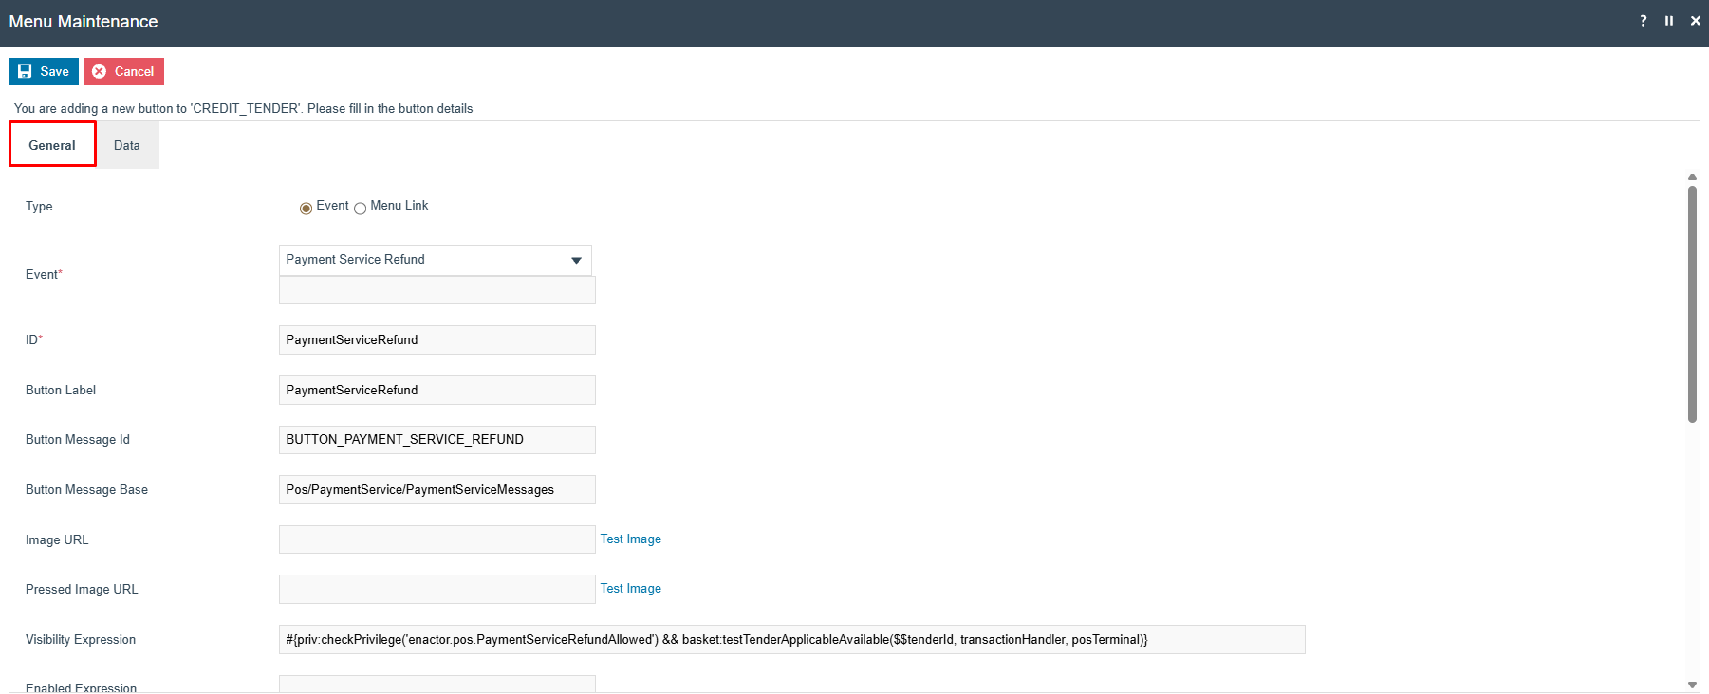Click the 'Visibility Expression' label text
This screenshot has height=694, width=1709.
pyautogui.click(x=81, y=639)
